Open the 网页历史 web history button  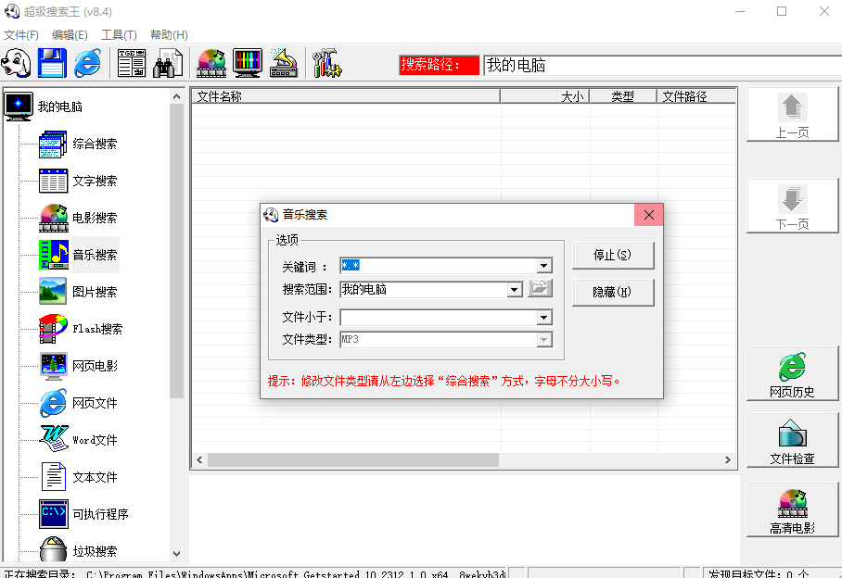point(792,373)
